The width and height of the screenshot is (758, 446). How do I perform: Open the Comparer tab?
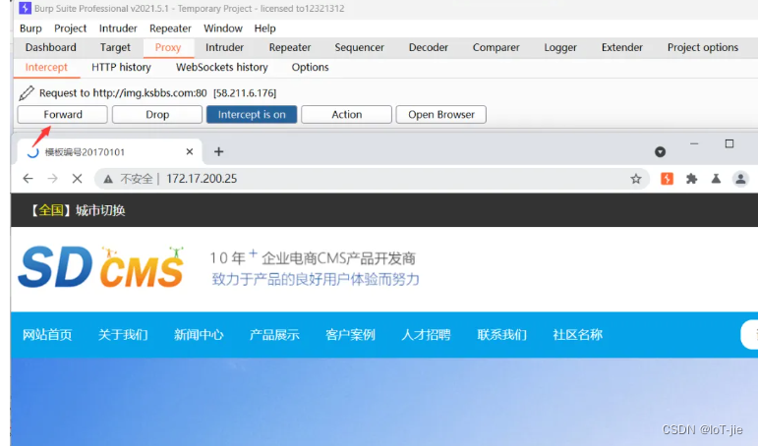(x=496, y=47)
